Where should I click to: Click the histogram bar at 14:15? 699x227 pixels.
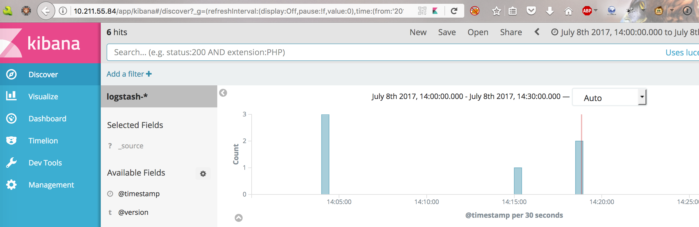click(x=518, y=181)
